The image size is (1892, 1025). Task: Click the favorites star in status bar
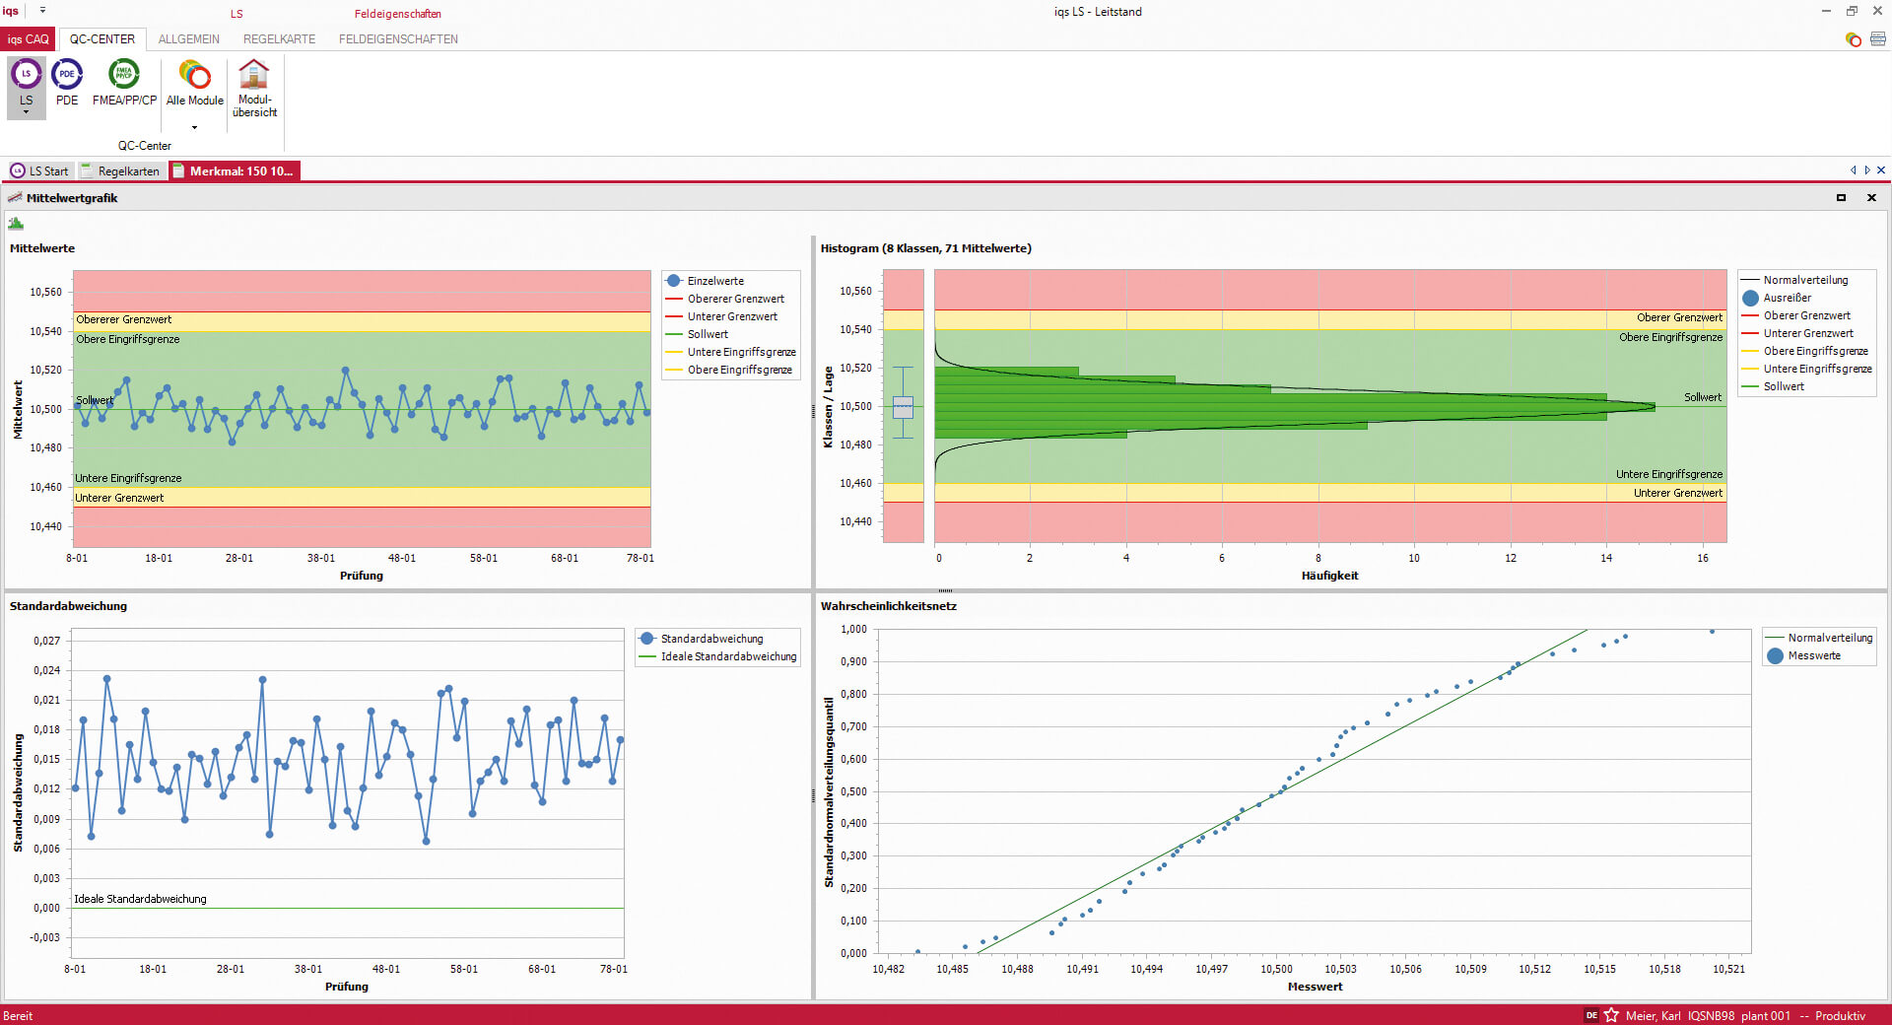1611,1015
